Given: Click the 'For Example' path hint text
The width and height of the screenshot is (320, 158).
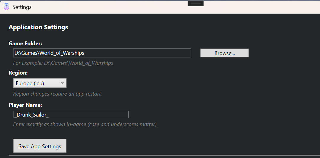Looking at the screenshot, I should 63,63.
